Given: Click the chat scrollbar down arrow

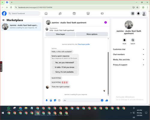Looking at the screenshot, I should click(108, 96).
